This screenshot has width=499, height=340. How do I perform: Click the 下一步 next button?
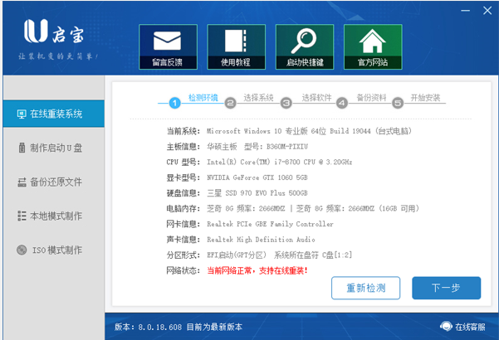pos(446,288)
